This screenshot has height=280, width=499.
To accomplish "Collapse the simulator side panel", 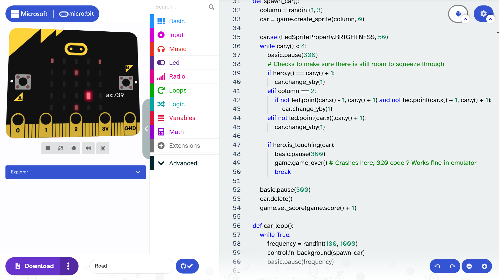I will [x=146, y=129].
